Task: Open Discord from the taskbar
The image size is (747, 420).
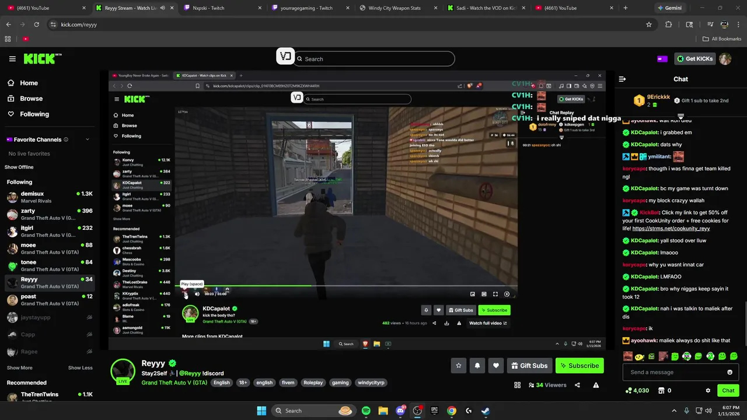Action: [x=400, y=411]
